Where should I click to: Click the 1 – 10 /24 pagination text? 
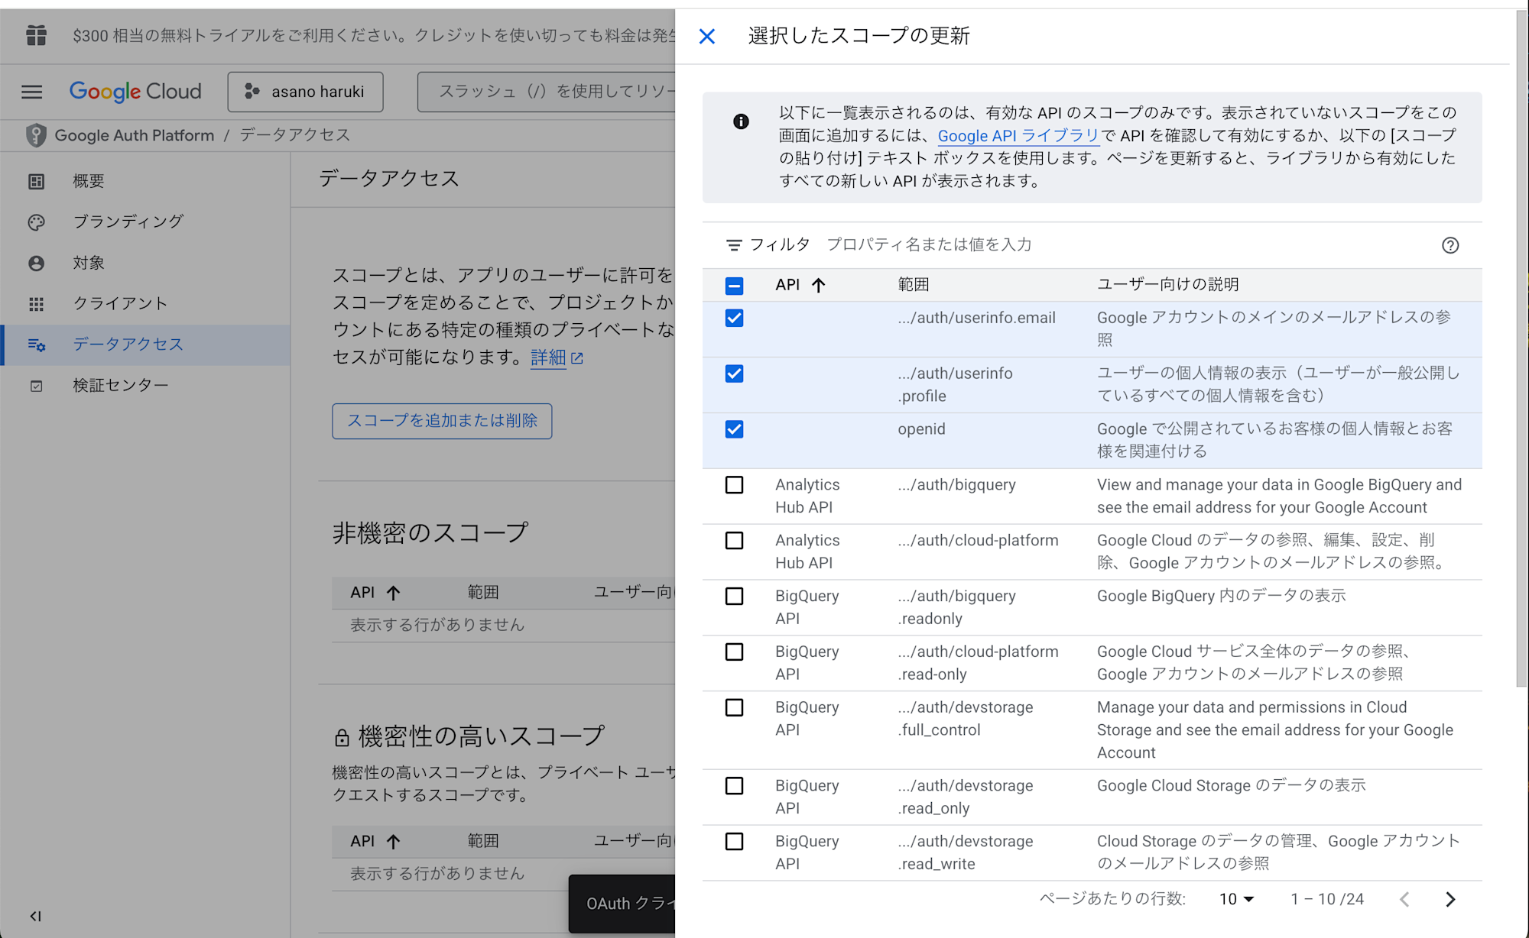(1327, 899)
